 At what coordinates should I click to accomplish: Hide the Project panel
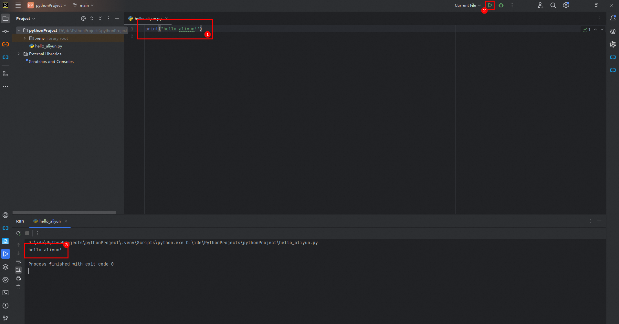pos(117,18)
